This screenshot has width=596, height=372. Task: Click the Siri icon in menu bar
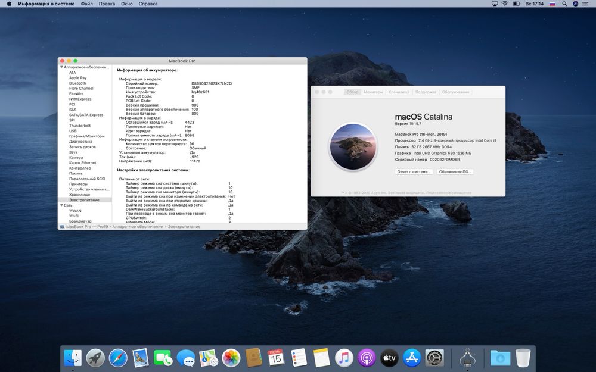point(576,4)
